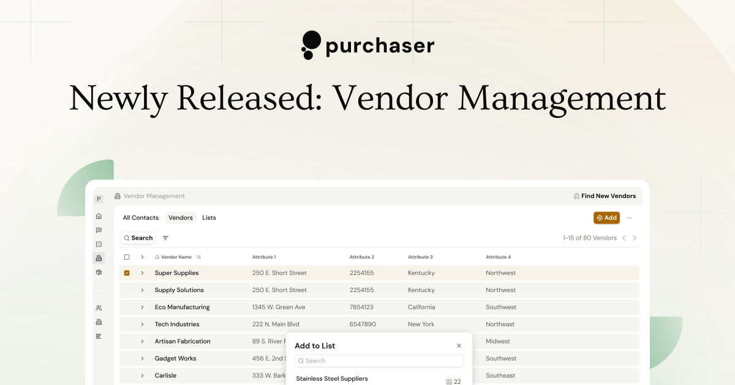Toggle the workspace avatar labeled P

pos(99,199)
